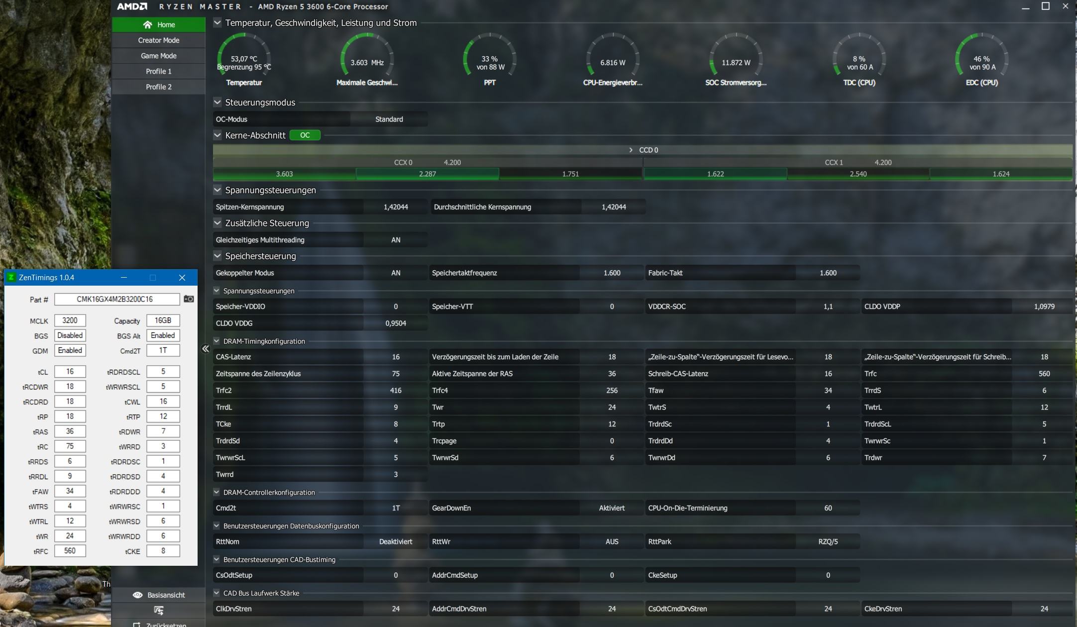Click RttPark value RZQ/5
Viewport: 1077px width, 627px height.
828,541
